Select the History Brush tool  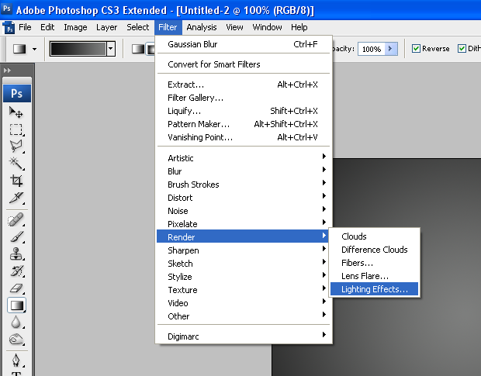point(16,271)
